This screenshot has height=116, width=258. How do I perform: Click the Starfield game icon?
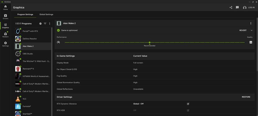(x=18, y=114)
